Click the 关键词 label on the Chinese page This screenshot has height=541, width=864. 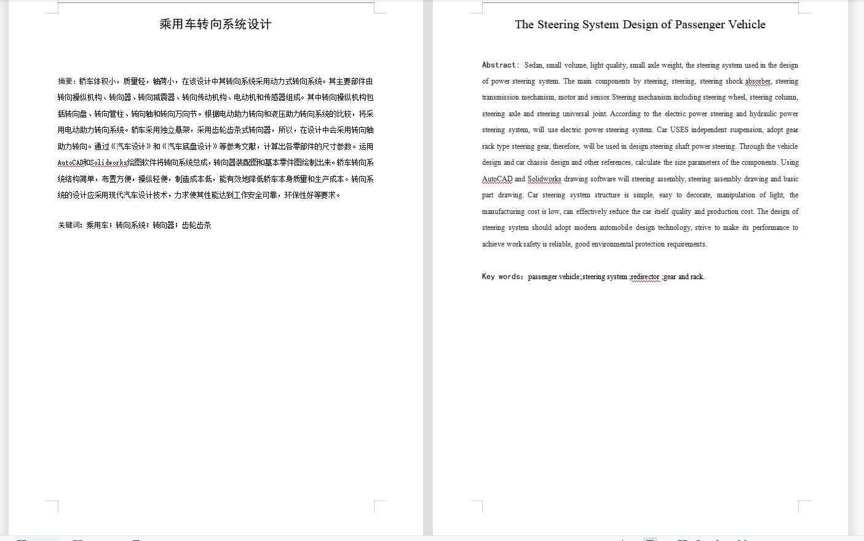click(69, 226)
